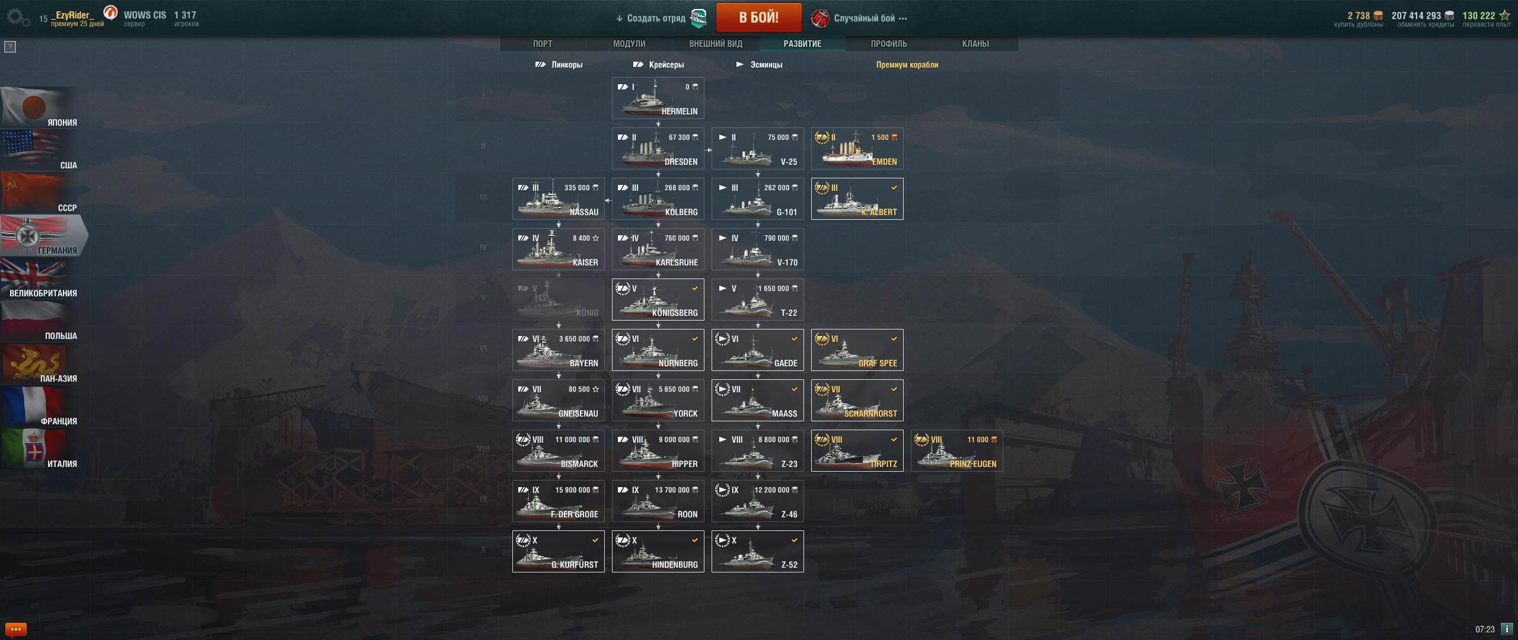This screenshot has width=1518, height=640.
Task: Select the Hindenburg tier X cruiser
Action: click(x=658, y=552)
